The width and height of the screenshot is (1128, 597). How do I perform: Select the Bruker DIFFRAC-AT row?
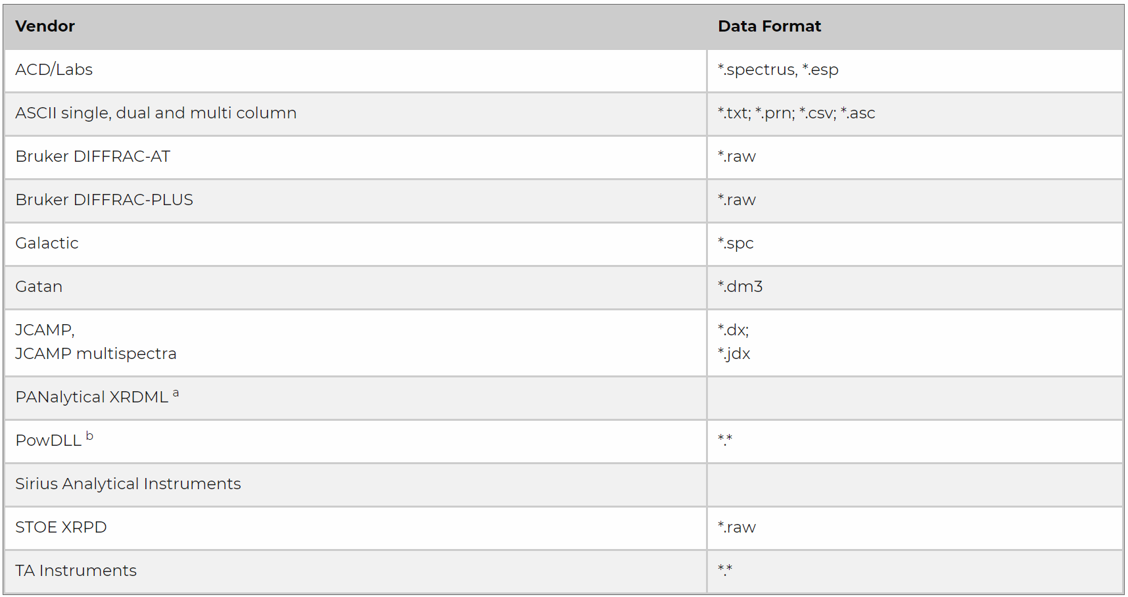point(93,156)
